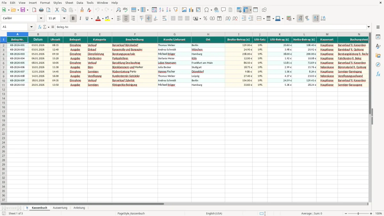Click the Copy icon

(x=64, y=10)
